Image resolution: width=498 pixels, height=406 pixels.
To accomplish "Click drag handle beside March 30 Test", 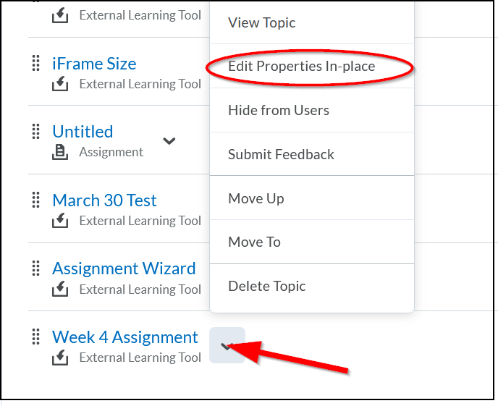I will coord(36,200).
